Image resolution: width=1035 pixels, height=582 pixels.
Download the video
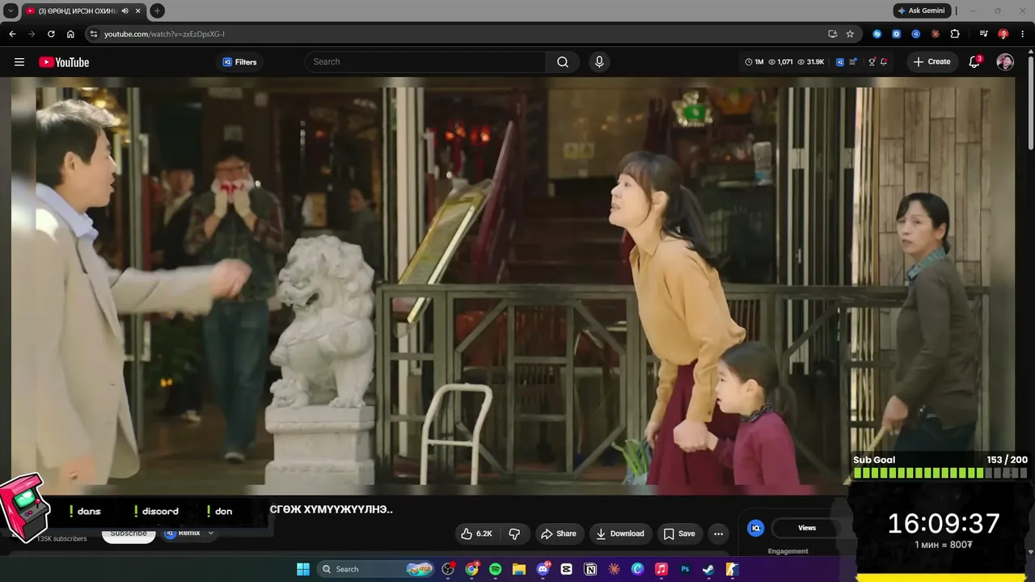coord(620,533)
